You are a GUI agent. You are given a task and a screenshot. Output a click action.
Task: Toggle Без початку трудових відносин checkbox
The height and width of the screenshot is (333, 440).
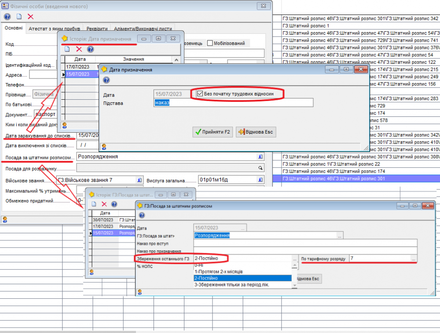tap(201, 94)
